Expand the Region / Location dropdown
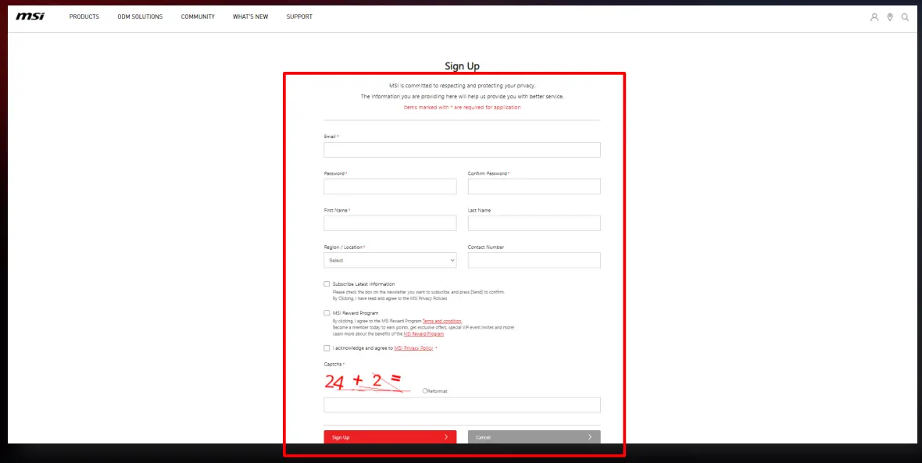The height and width of the screenshot is (463, 922). (390, 260)
